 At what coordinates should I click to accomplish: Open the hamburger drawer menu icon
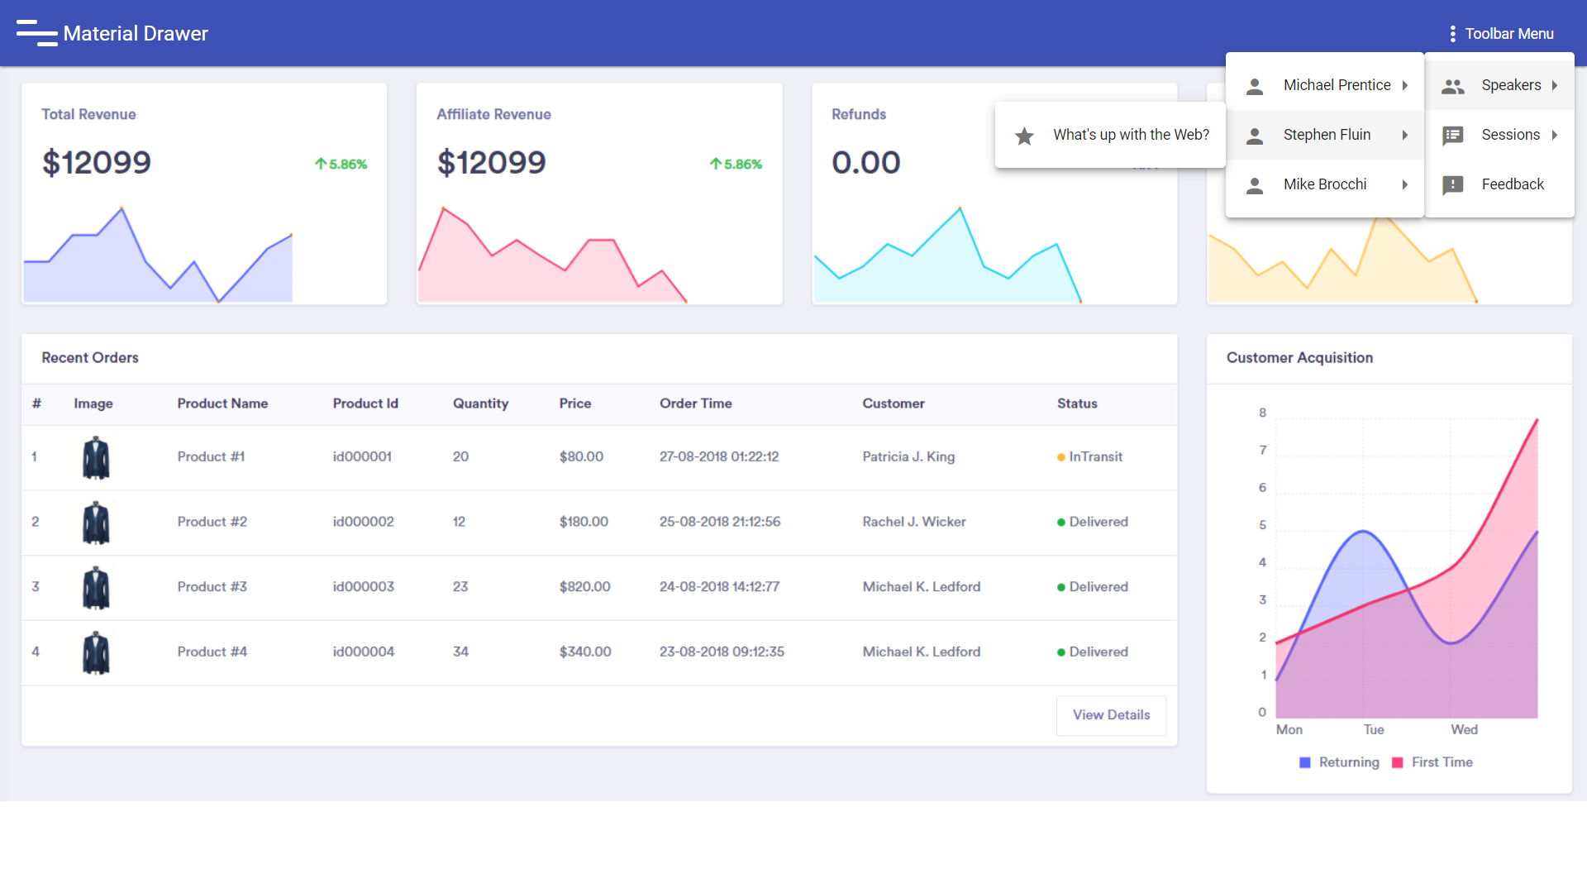tap(36, 33)
